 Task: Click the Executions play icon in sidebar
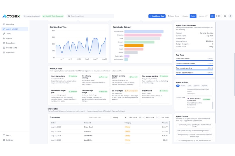pos(4,43)
